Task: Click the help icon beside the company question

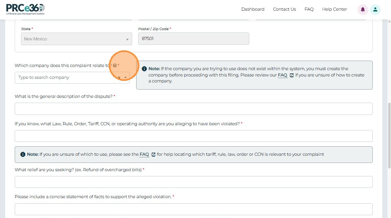Action: pyautogui.click(x=115, y=65)
